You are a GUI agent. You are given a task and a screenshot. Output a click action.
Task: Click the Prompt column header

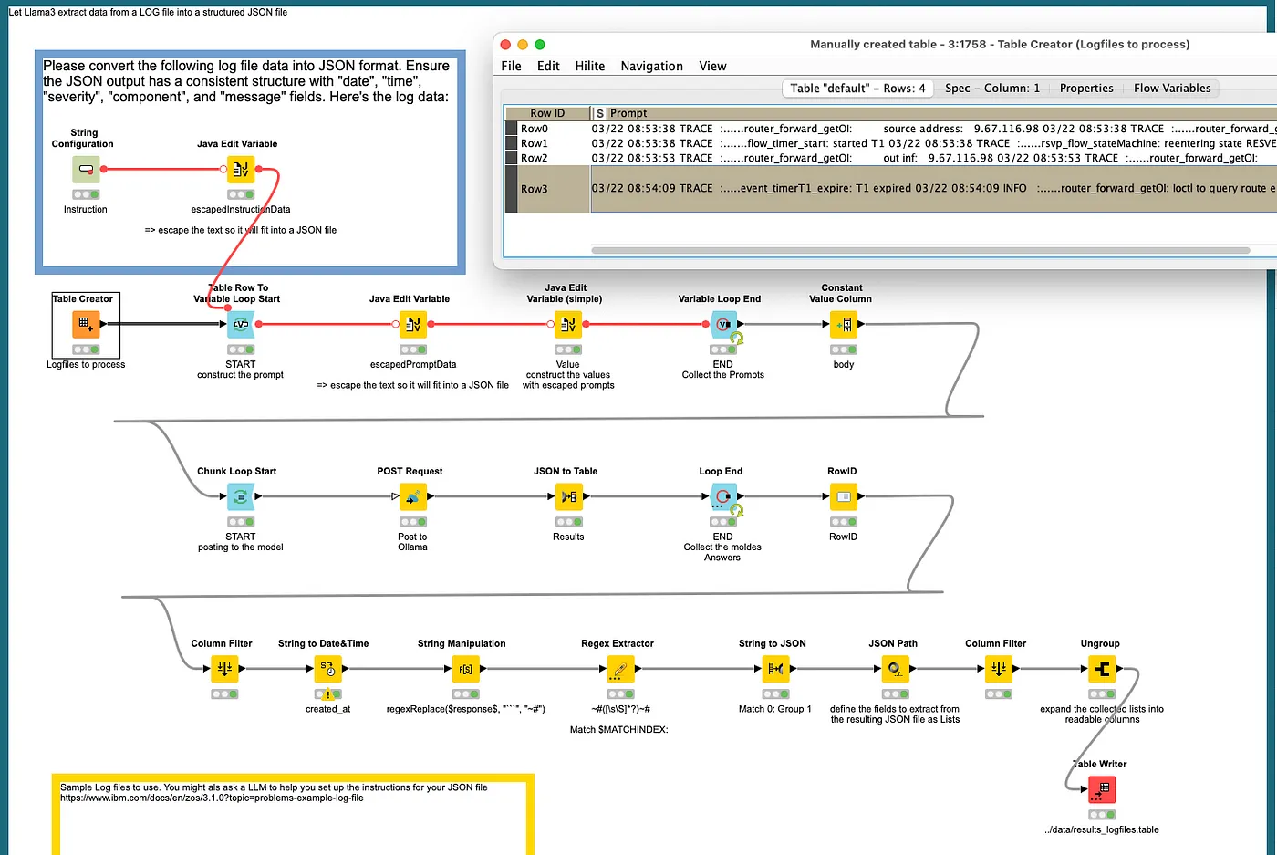(628, 113)
